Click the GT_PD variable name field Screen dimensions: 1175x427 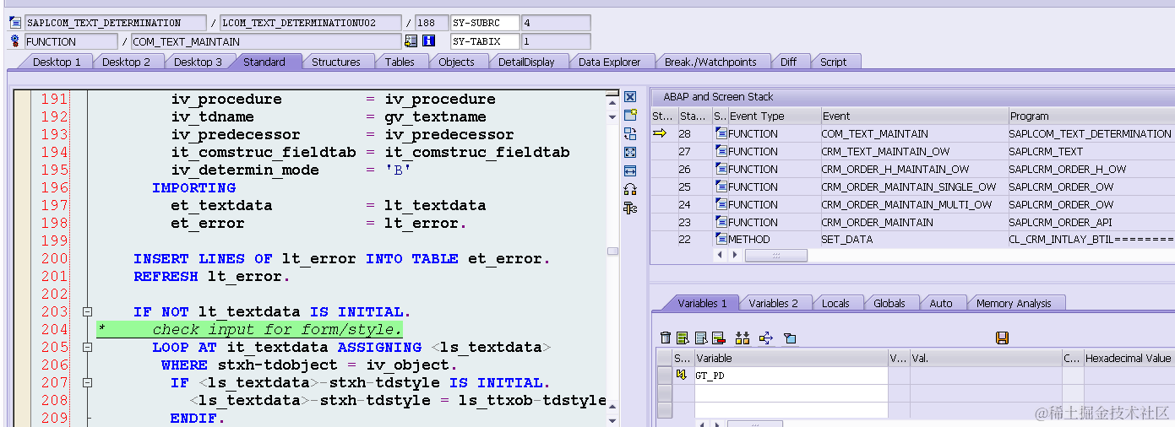(791, 376)
